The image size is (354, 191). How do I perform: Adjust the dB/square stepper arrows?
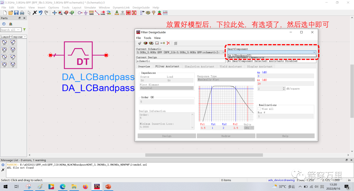click(x=284, y=89)
